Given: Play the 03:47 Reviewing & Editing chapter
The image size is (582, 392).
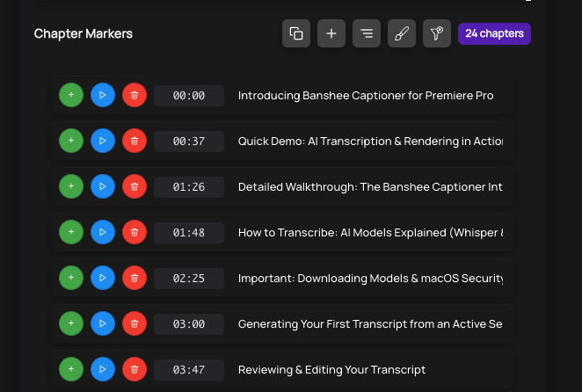Looking at the screenshot, I should [103, 369].
